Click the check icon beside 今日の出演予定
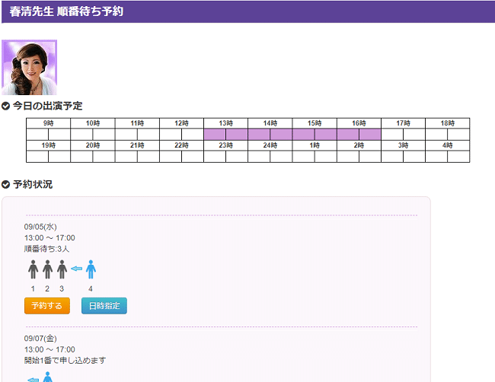495x382 pixels. click(x=5, y=106)
